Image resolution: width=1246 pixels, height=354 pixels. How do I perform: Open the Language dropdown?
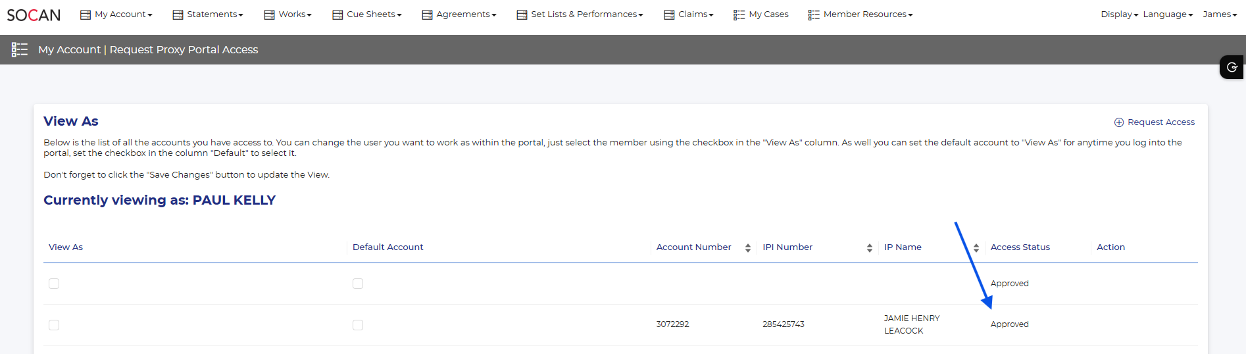[x=1168, y=14]
